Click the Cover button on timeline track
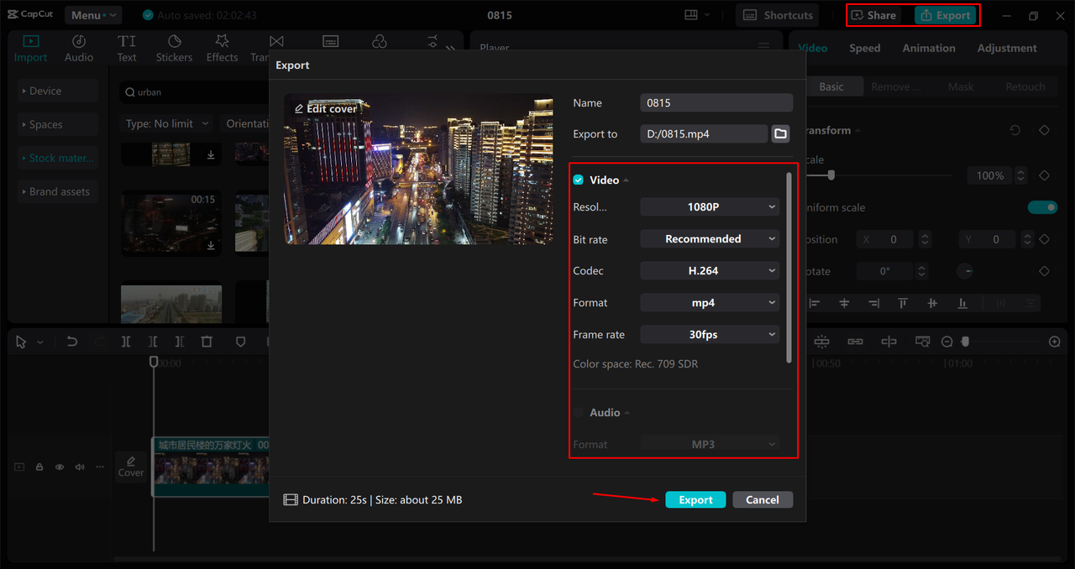This screenshot has height=569, width=1075. [131, 467]
